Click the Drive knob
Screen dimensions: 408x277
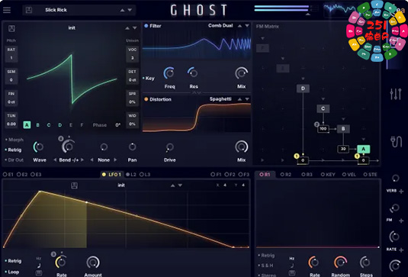pyautogui.click(x=169, y=147)
